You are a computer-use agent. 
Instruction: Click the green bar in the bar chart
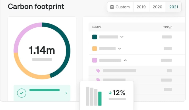click(x=100, y=99)
